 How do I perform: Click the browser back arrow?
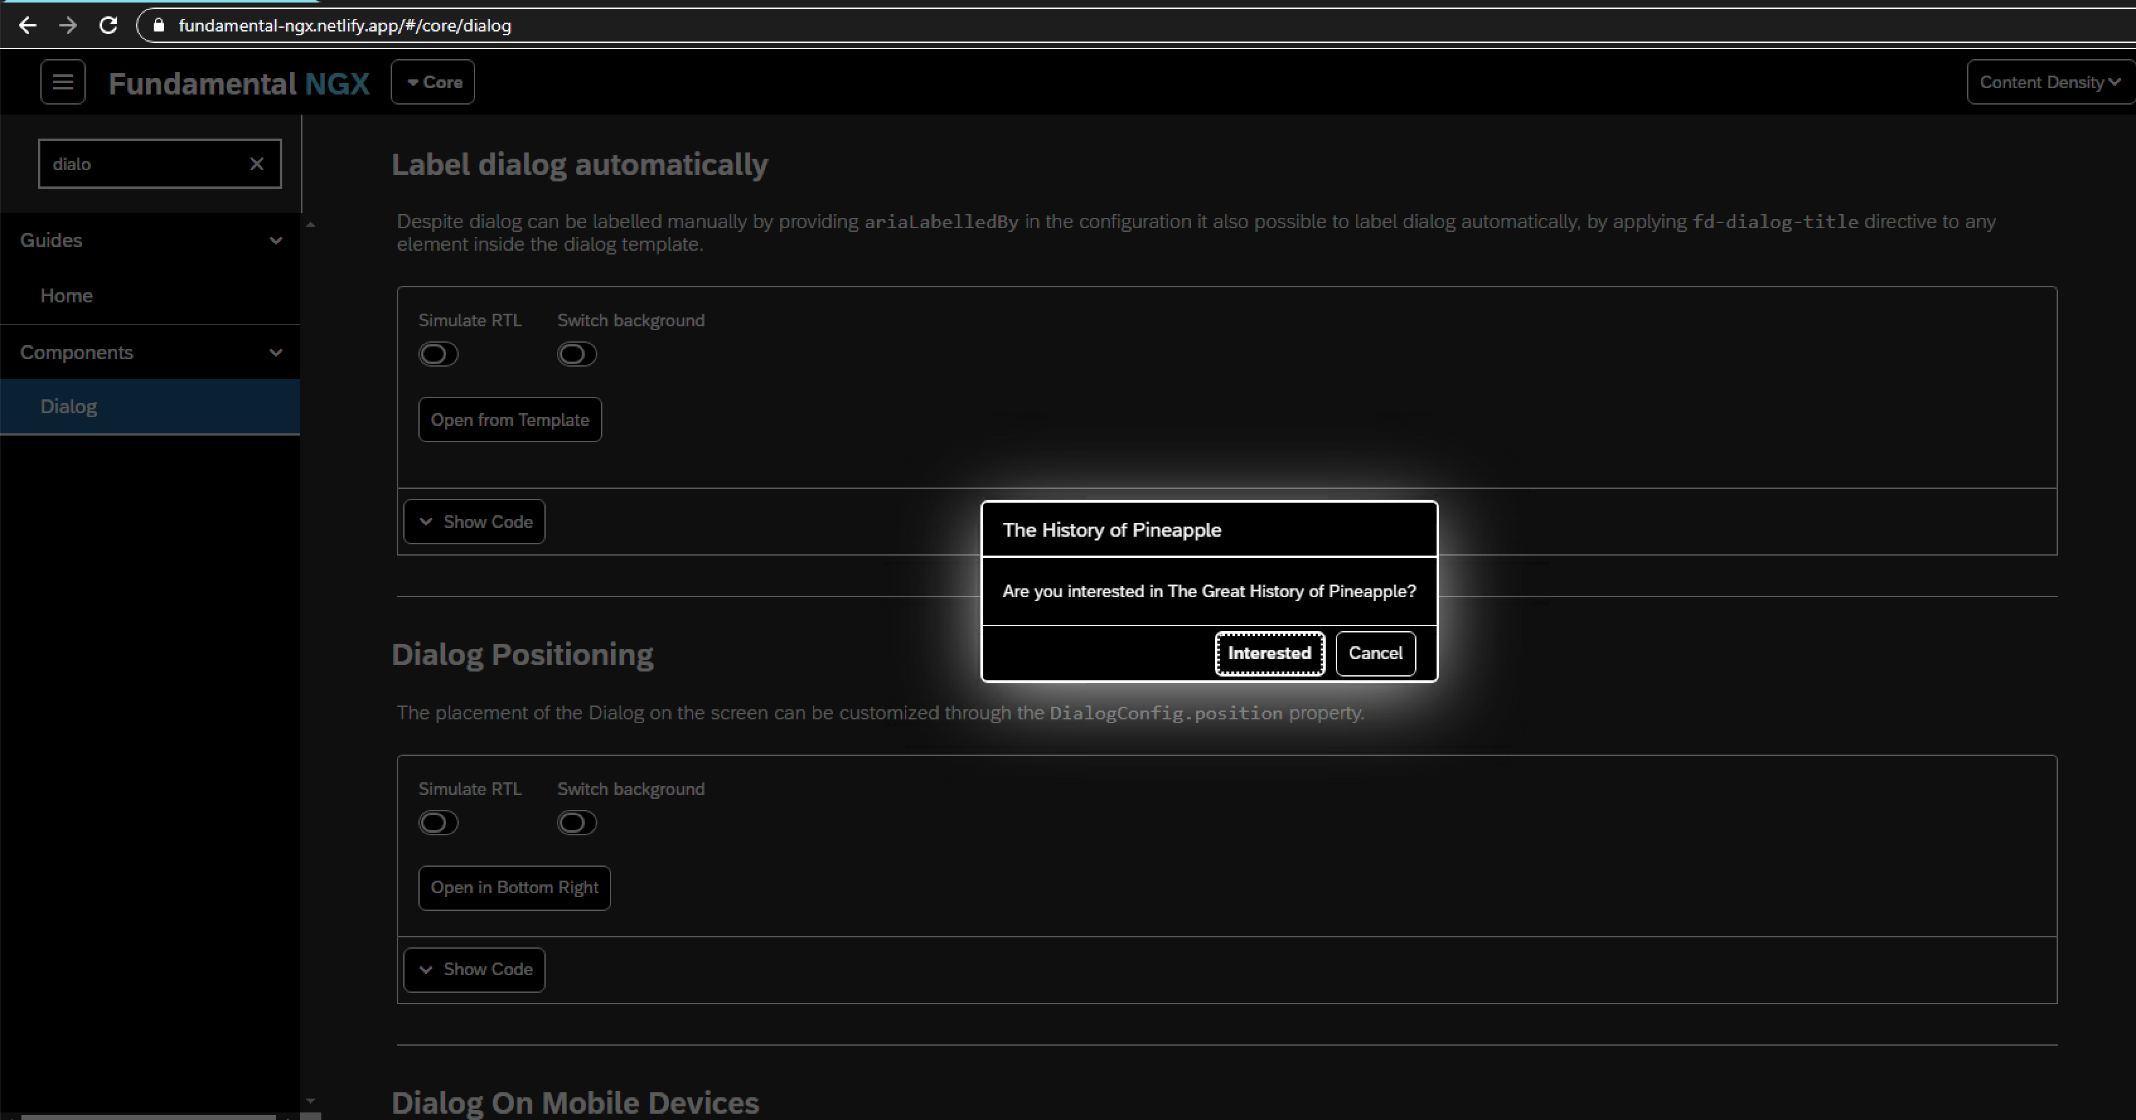28,25
